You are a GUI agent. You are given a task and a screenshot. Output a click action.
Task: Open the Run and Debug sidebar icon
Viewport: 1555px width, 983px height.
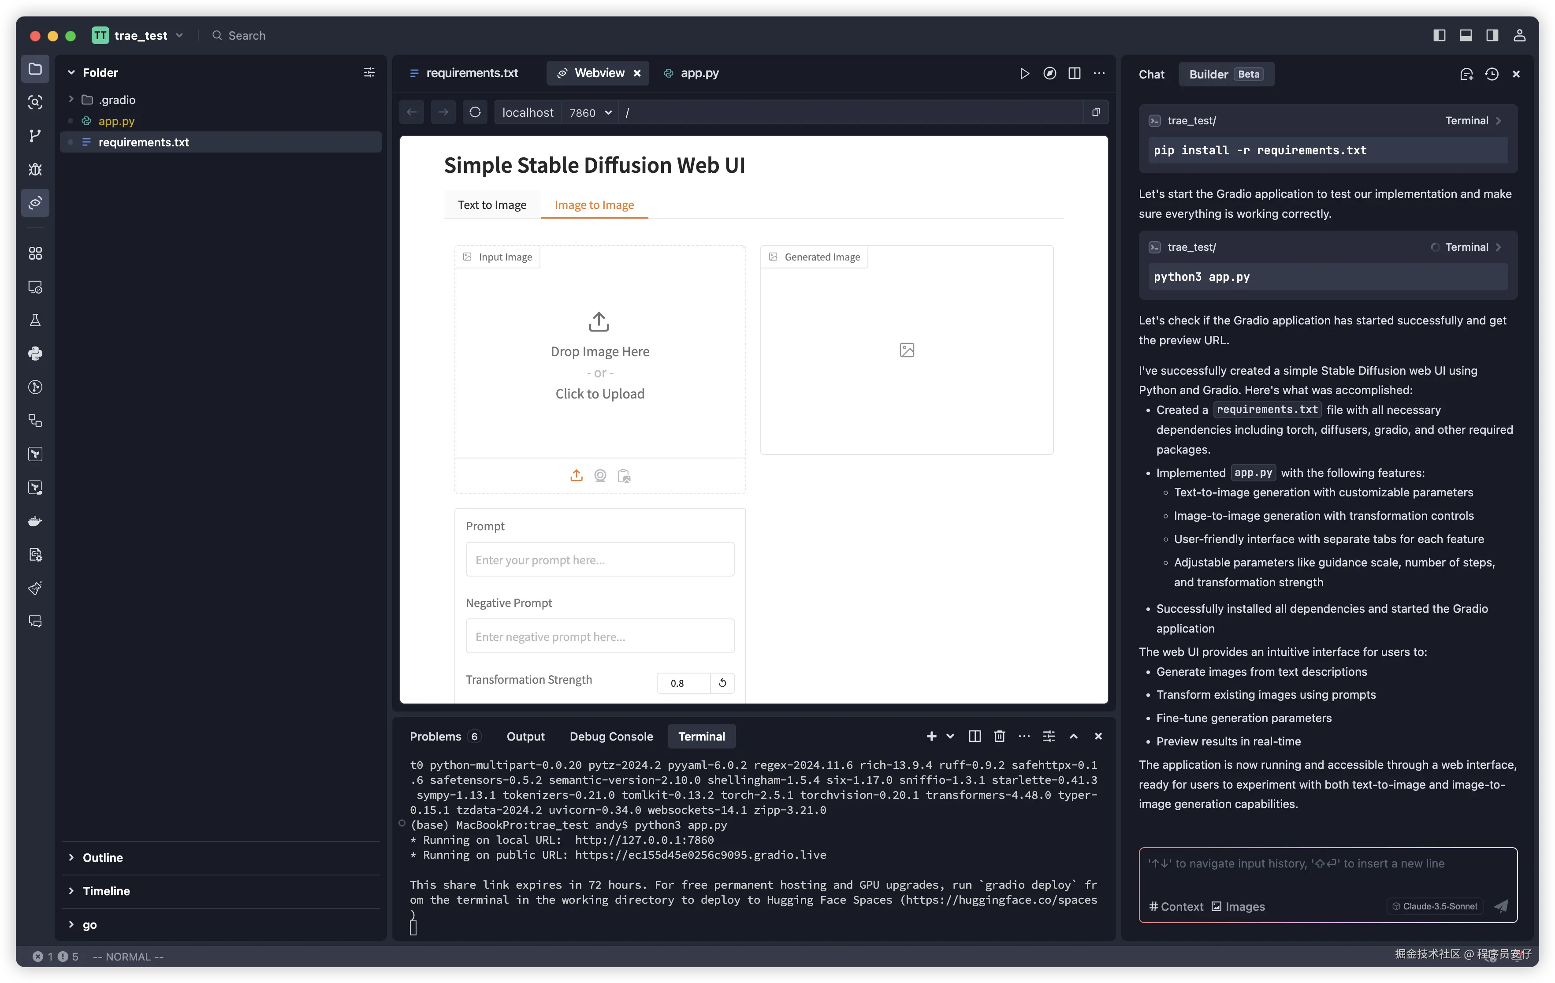pyautogui.click(x=35, y=169)
